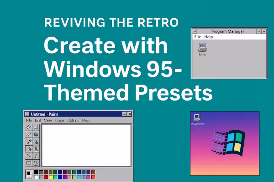The height and width of the screenshot is (182, 274).
Task: Open the View menu in Paint
Action: 48,120
